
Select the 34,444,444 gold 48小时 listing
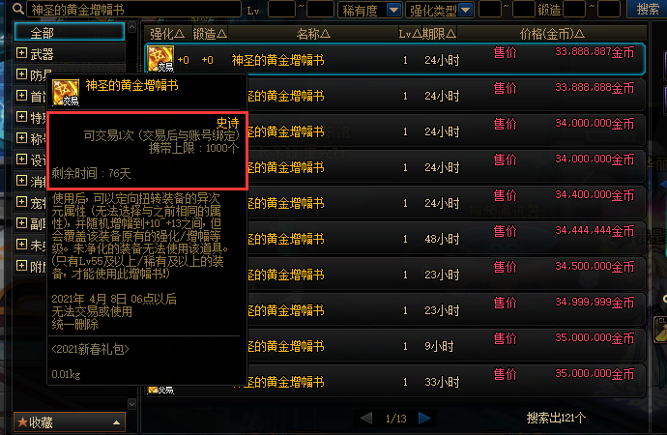(x=394, y=238)
